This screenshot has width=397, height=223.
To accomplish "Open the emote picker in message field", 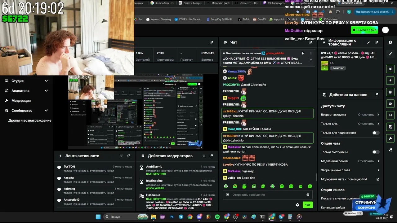I will pos(308,195).
